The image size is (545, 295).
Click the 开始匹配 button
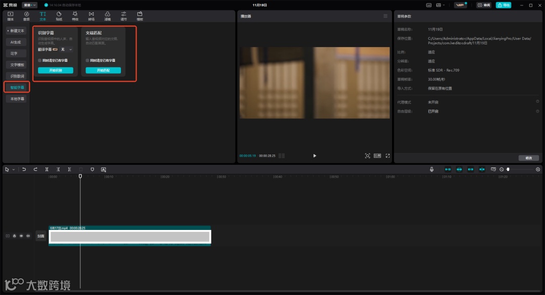point(103,70)
